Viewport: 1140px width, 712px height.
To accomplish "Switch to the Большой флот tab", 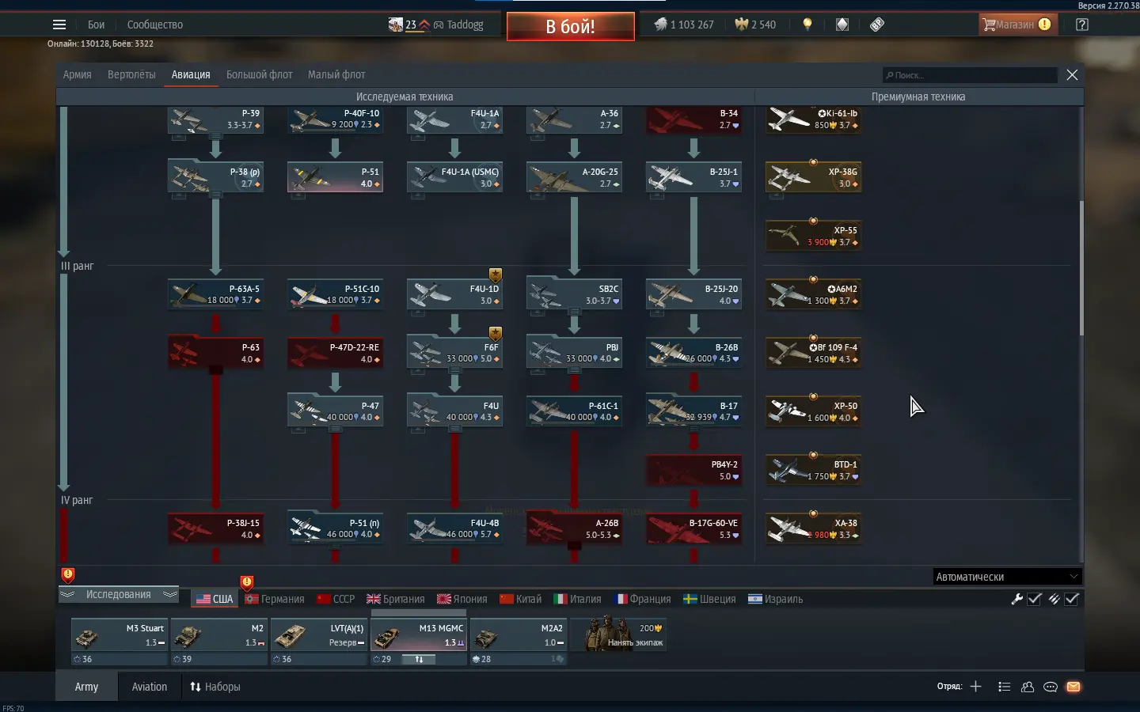I will (259, 74).
